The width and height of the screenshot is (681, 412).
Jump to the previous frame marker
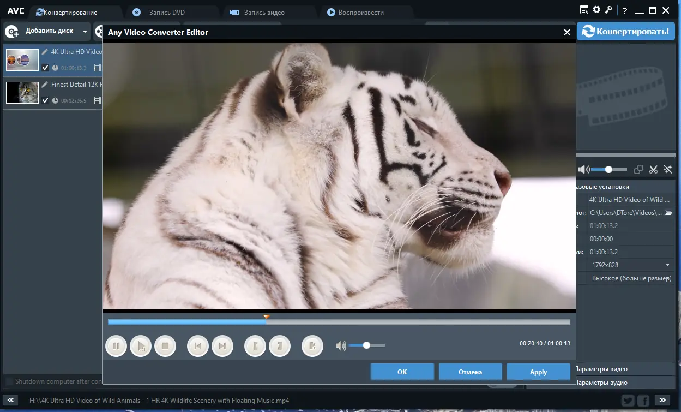tap(198, 346)
